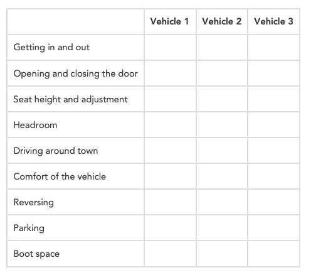Click 'Seat height and adjustment' row label
This screenshot has width=311, height=275.
pos(70,99)
